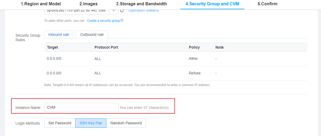Click the Refuse policy outbound rule row
Viewport: 321px width, 136px height.
176,73
